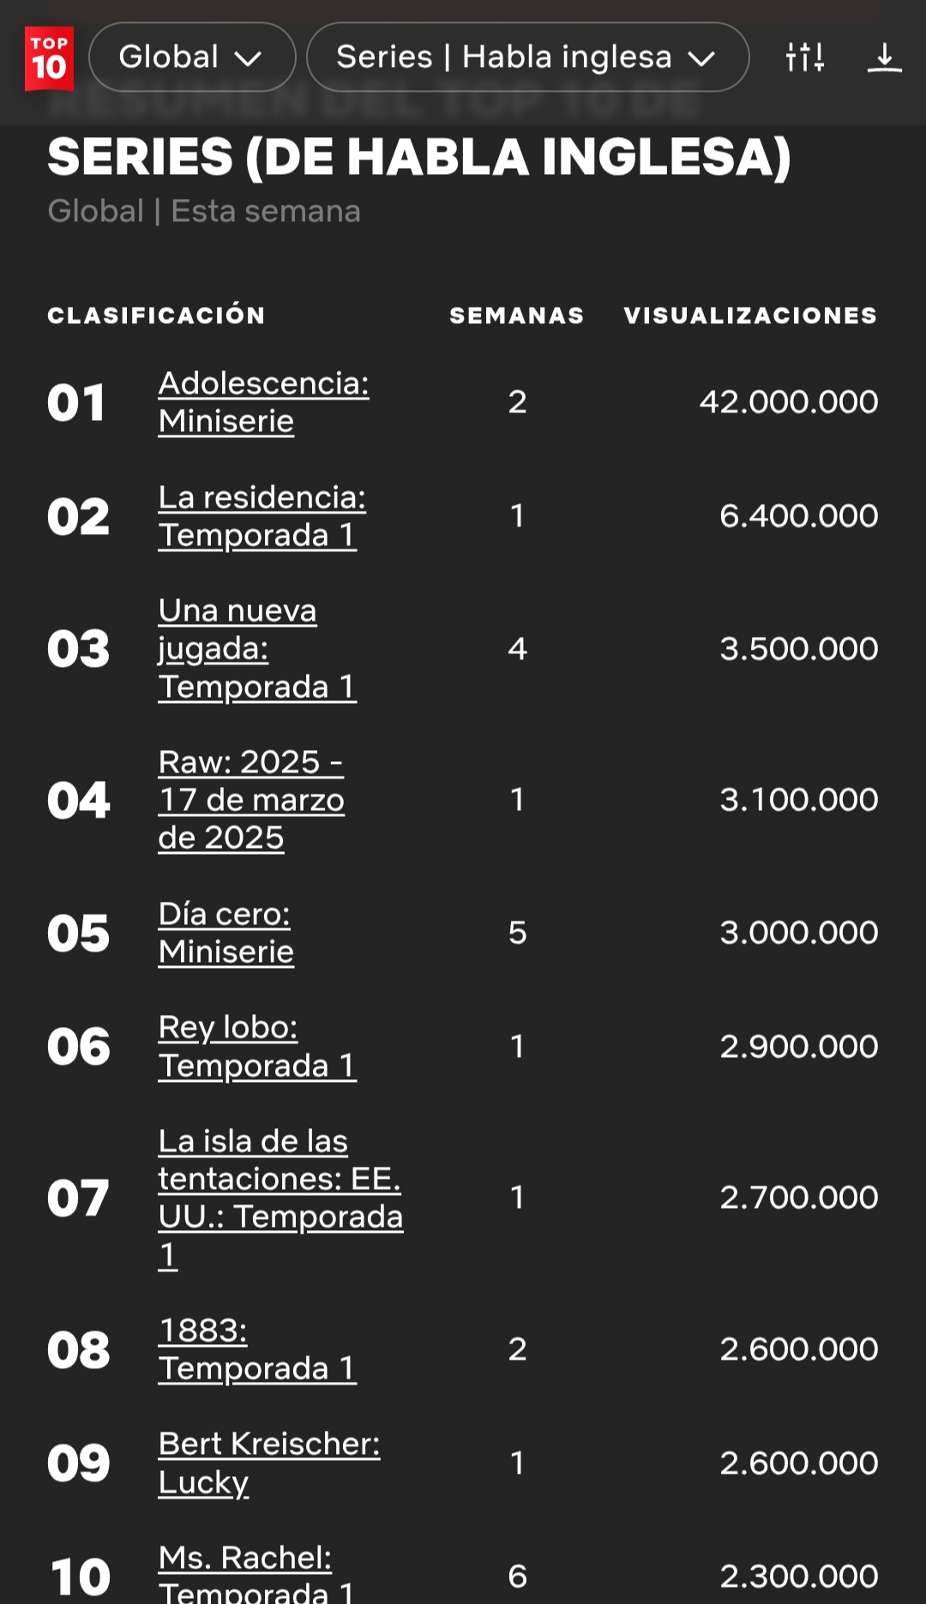The width and height of the screenshot is (926, 1604).
Task: Expand the Series | Habla inglesa dropdown
Action: (526, 57)
